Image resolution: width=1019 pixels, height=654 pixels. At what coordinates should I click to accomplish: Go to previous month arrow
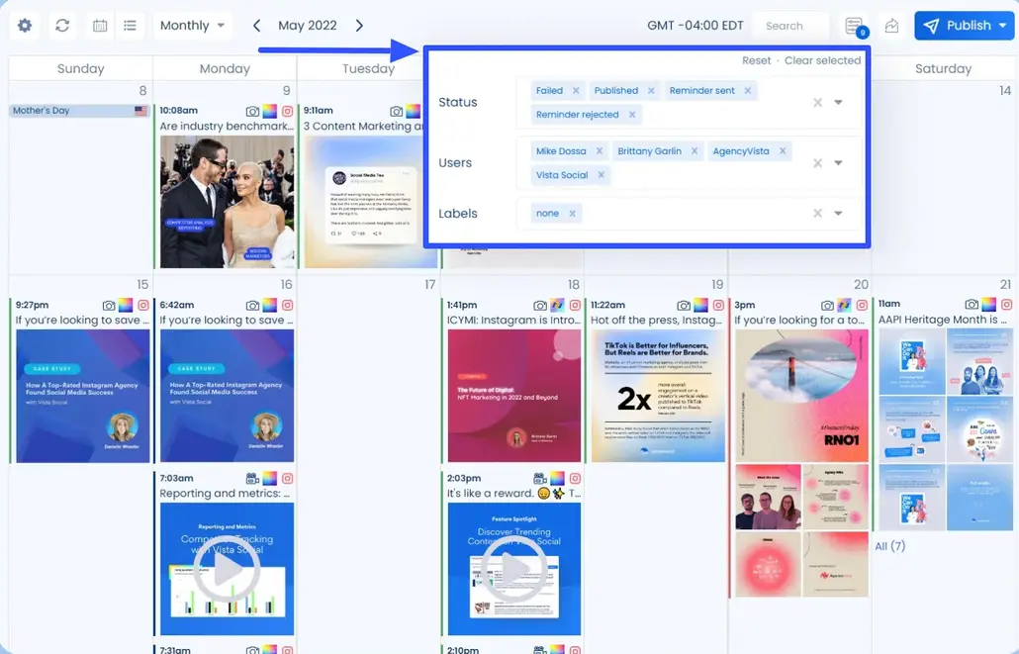click(257, 26)
